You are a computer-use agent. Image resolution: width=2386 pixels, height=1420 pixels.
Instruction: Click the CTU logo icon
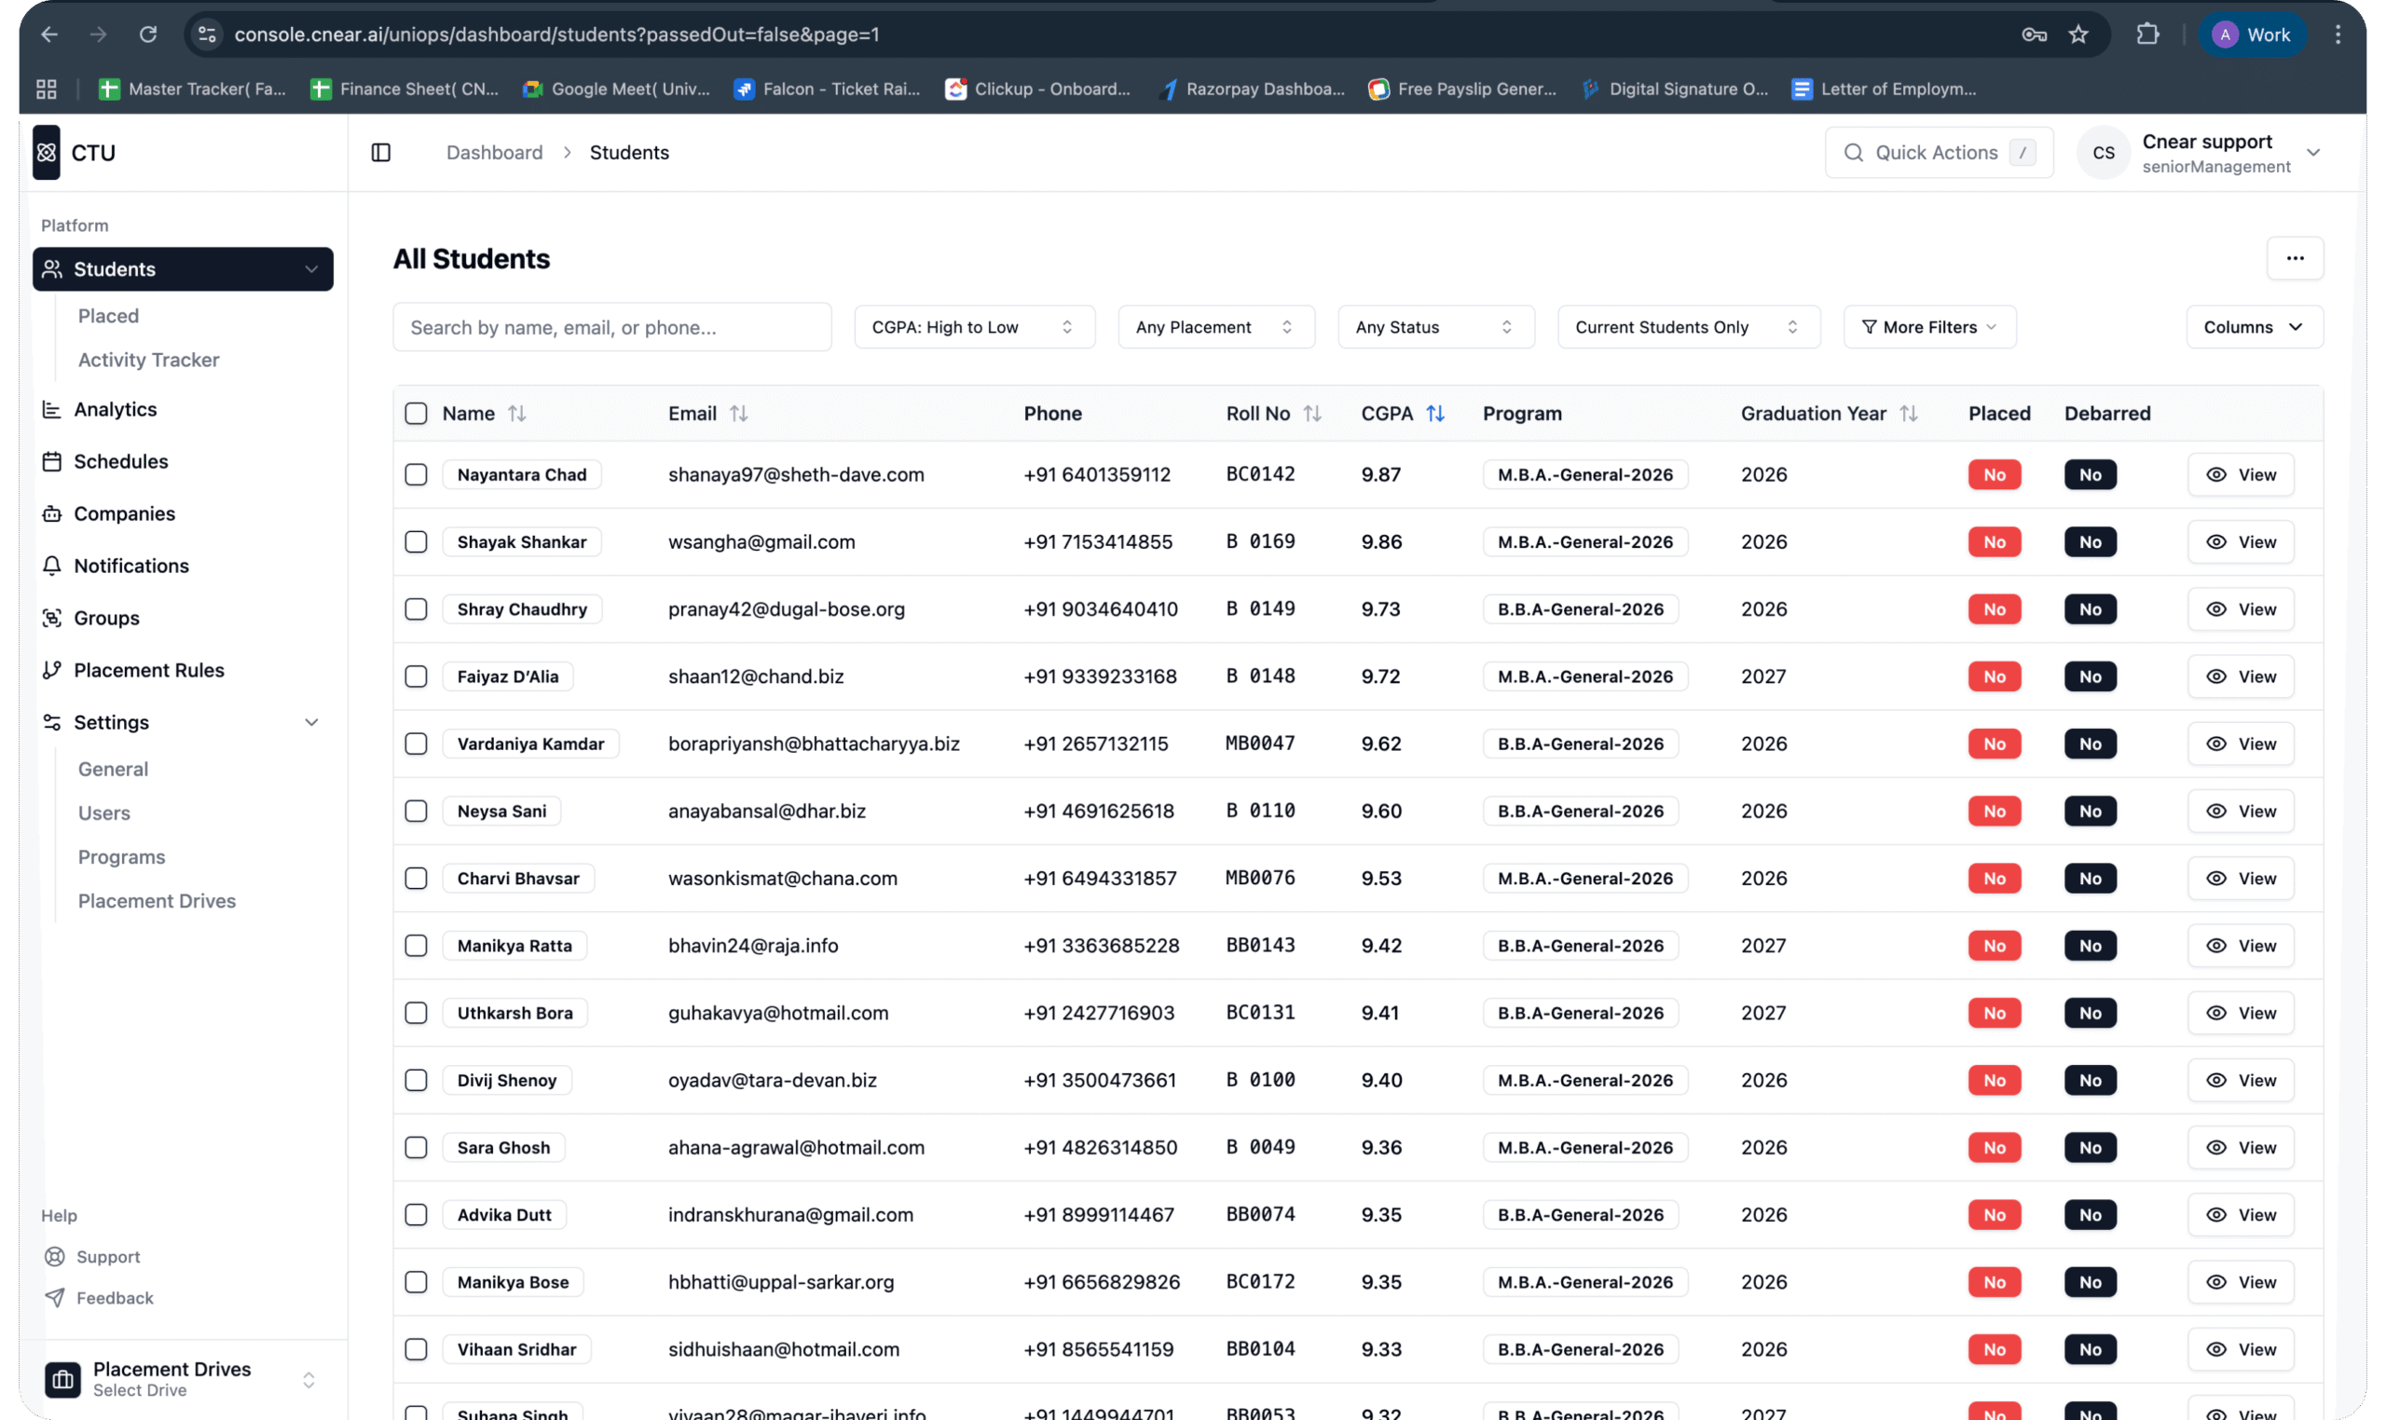[x=46, y=152]
